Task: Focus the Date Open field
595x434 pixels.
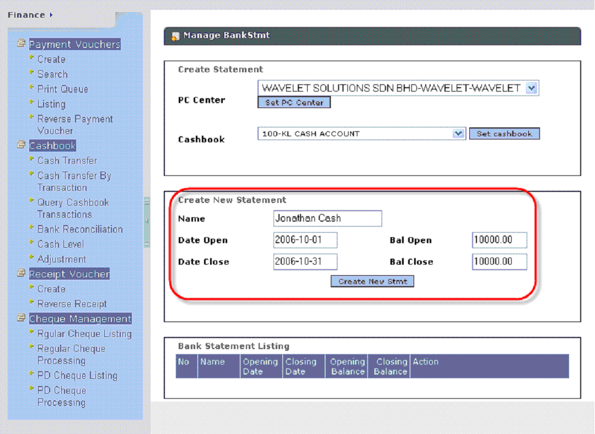Action: pos(305,240)
